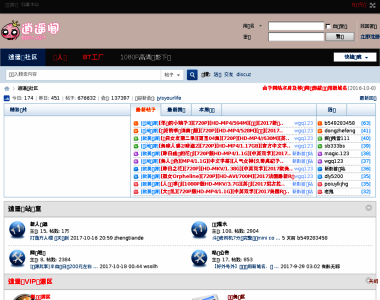Click the search content input field

coord(83,74)
